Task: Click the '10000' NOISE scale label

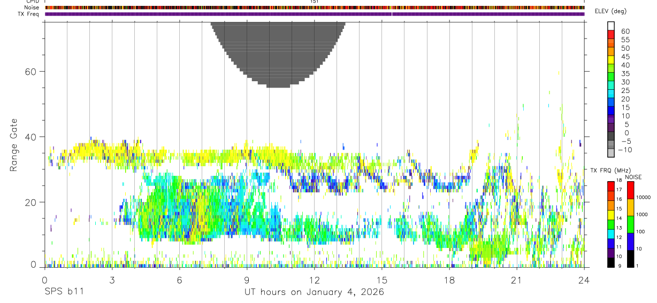Action: 644,197
